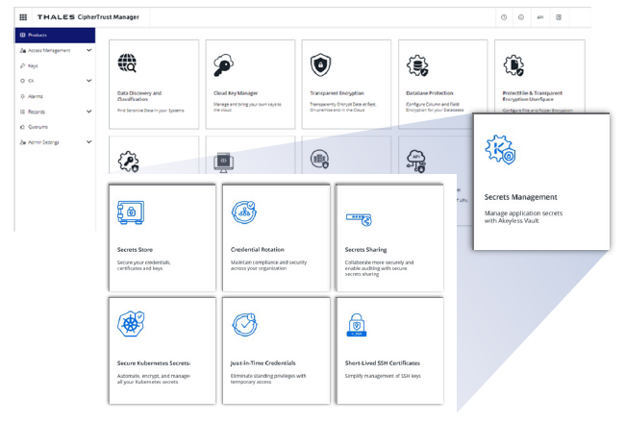
Task: Open Alarms in the sidebar
Action: tap(36, 96)
